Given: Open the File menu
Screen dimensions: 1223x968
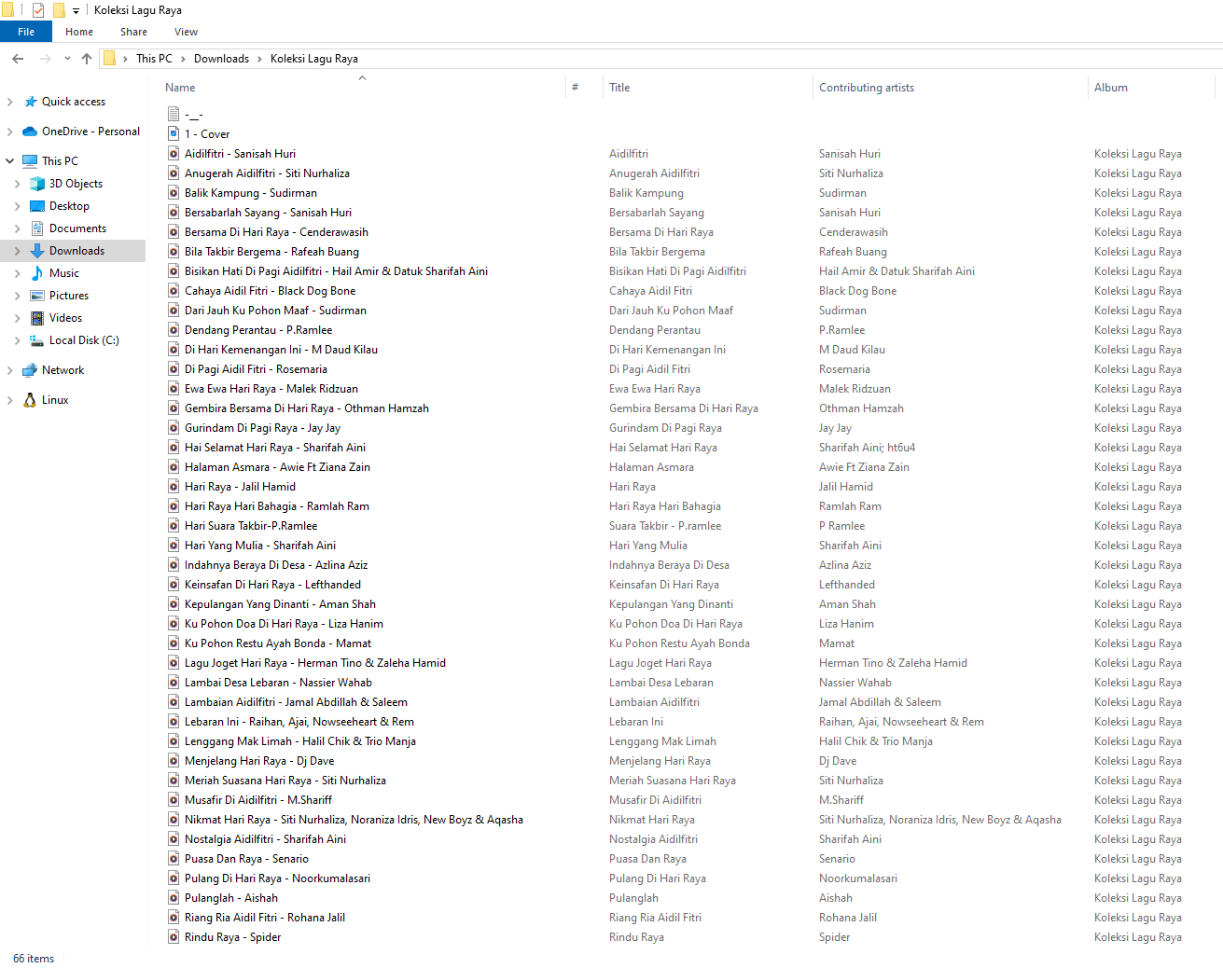Looking at the screenshot, I should coord(26,32).
